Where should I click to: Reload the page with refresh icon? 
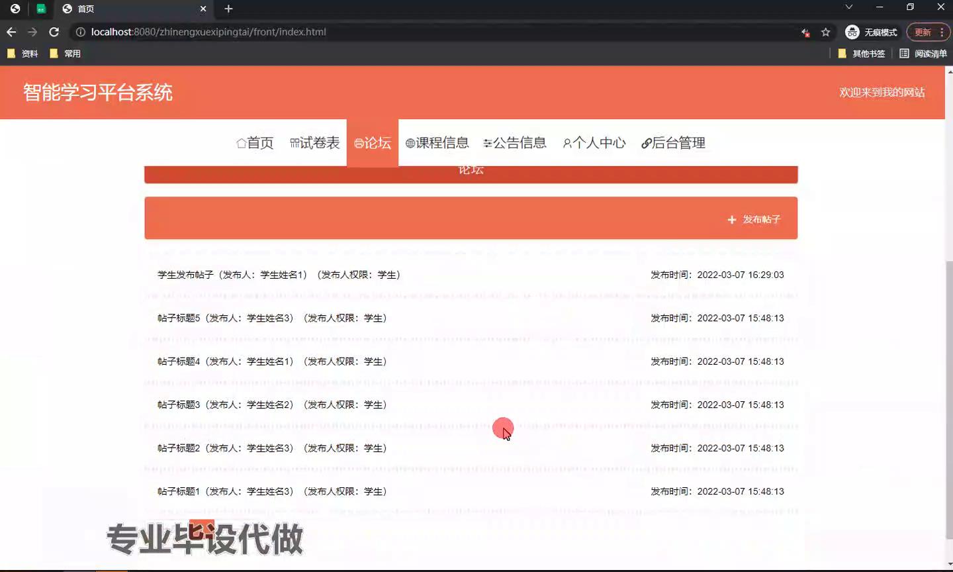point(54,32)
